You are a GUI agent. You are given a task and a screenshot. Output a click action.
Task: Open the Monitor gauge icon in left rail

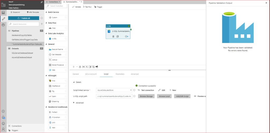coord(3,25)
